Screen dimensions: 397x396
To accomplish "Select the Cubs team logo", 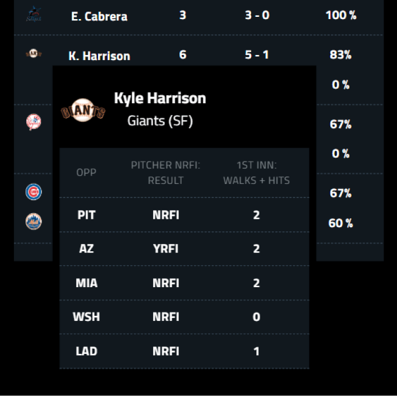I will click(34, 192).
